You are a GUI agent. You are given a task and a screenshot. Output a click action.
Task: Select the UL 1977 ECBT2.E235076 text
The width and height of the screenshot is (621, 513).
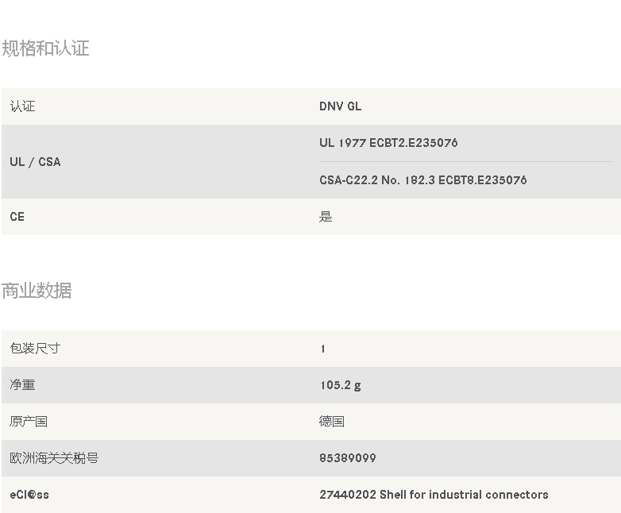click(388, 143)
